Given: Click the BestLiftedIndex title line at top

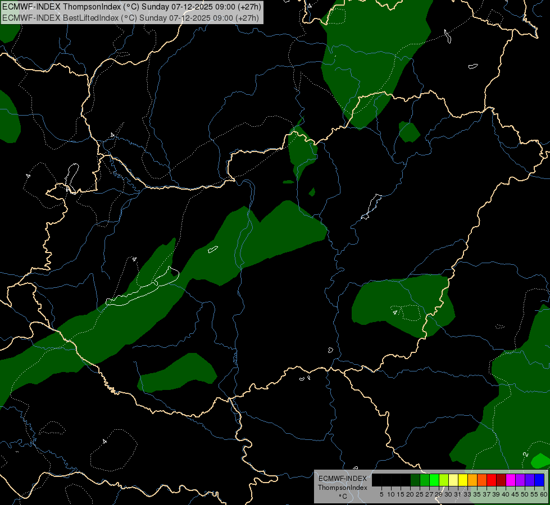Looking at the screenshot, I should click(131, 17).
